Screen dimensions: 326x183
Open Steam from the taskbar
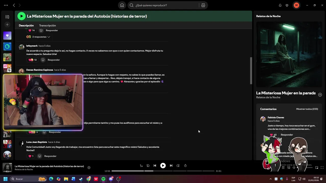click(81, 179)
